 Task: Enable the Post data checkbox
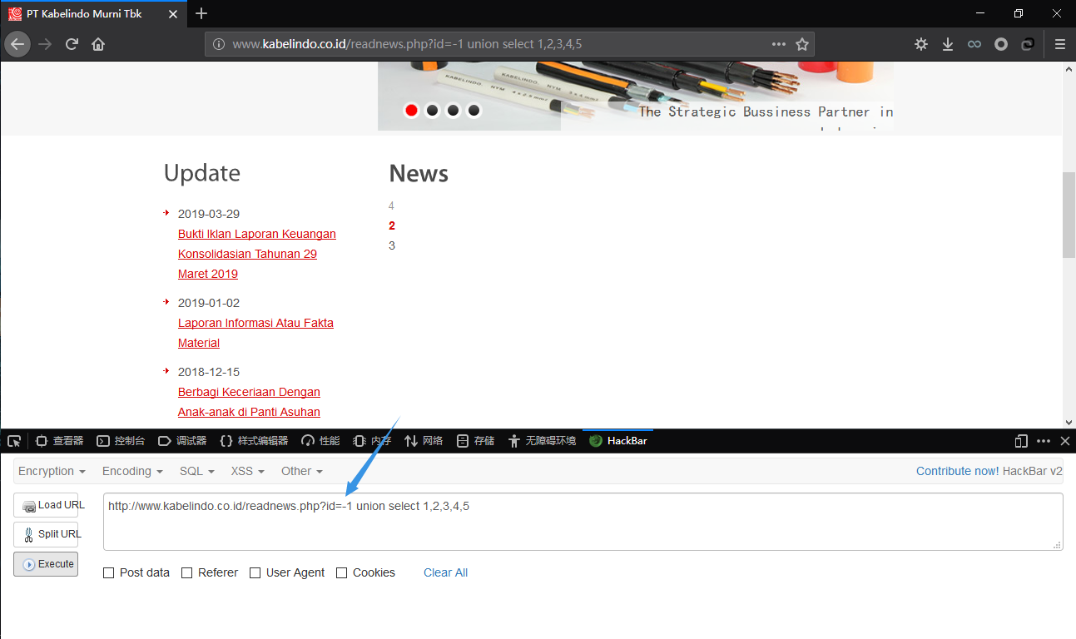[109, 572]
